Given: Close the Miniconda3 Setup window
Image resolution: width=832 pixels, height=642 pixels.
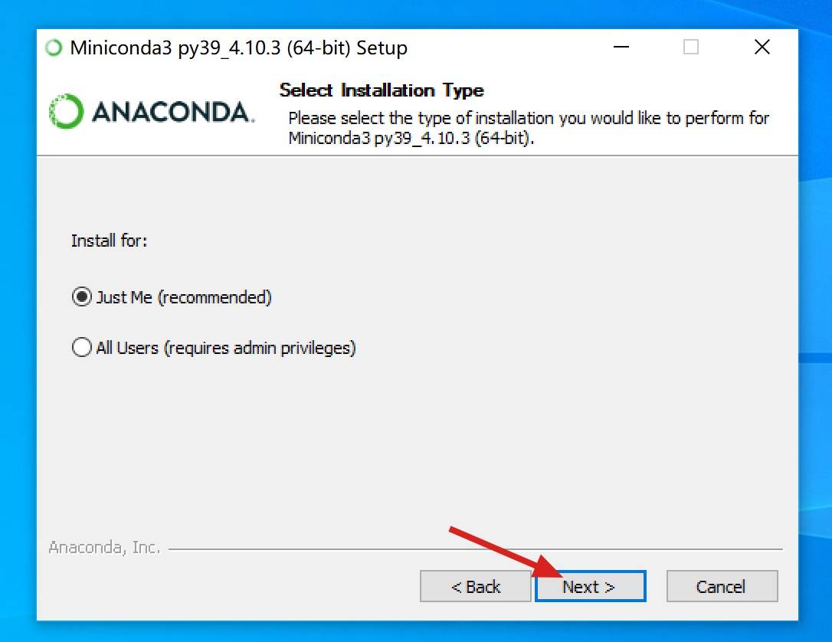Looking at the screenshot, I should tap(762, 47).
